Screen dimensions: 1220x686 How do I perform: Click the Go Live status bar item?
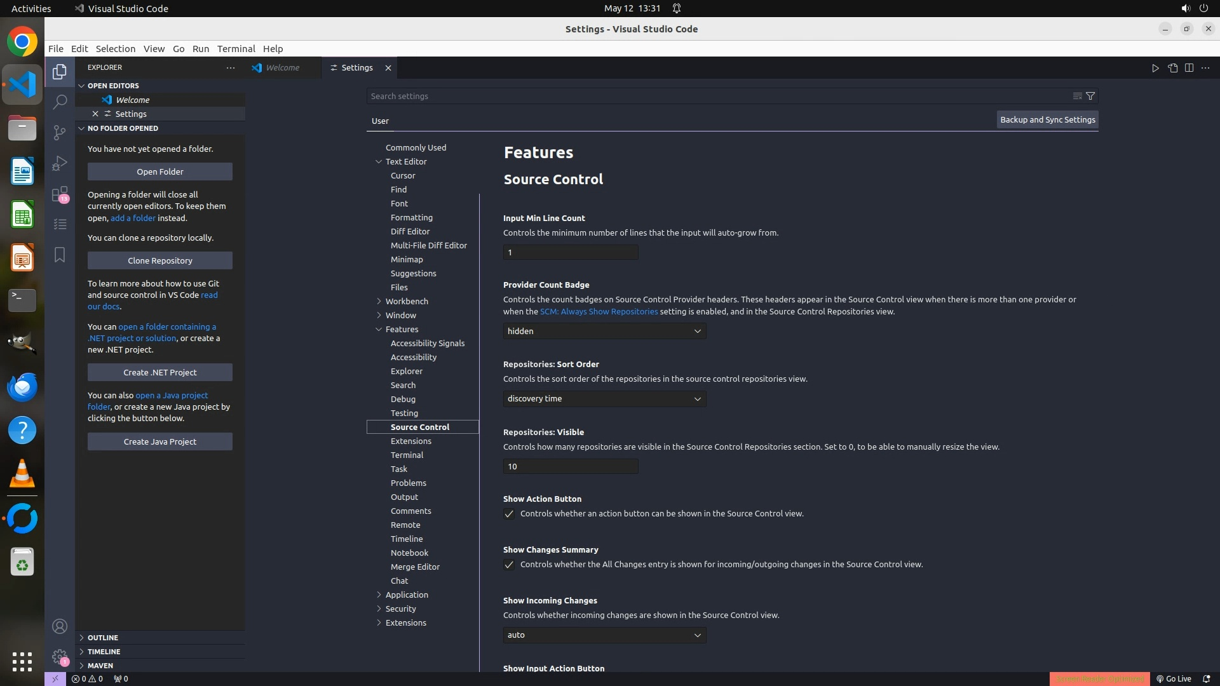click(x=1174, y=678)
